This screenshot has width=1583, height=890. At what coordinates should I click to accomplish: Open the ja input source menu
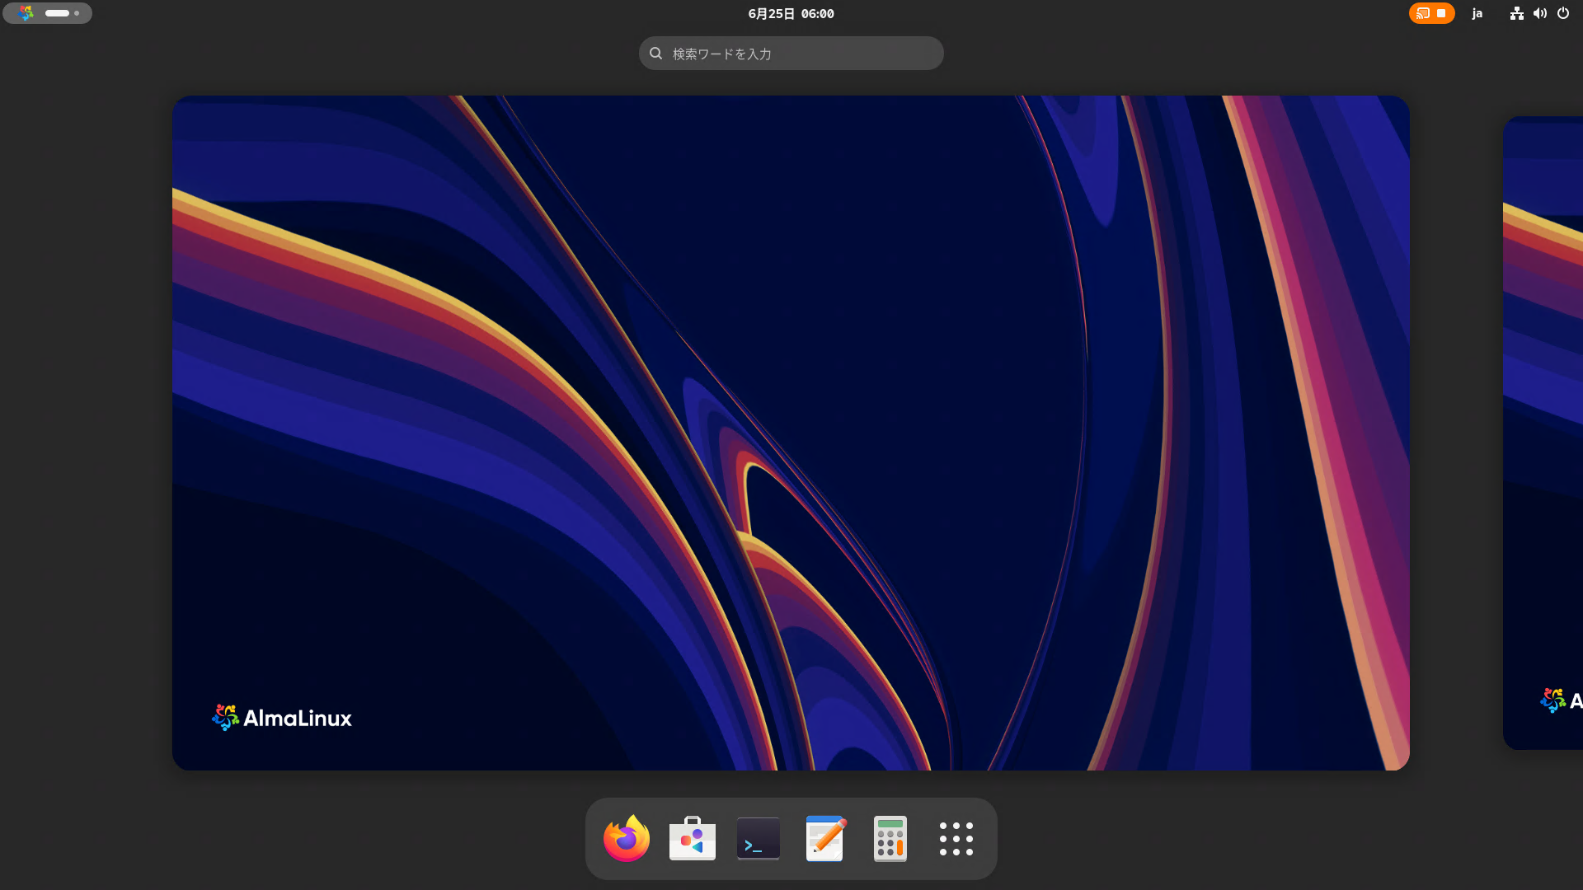coord(1477,13)
